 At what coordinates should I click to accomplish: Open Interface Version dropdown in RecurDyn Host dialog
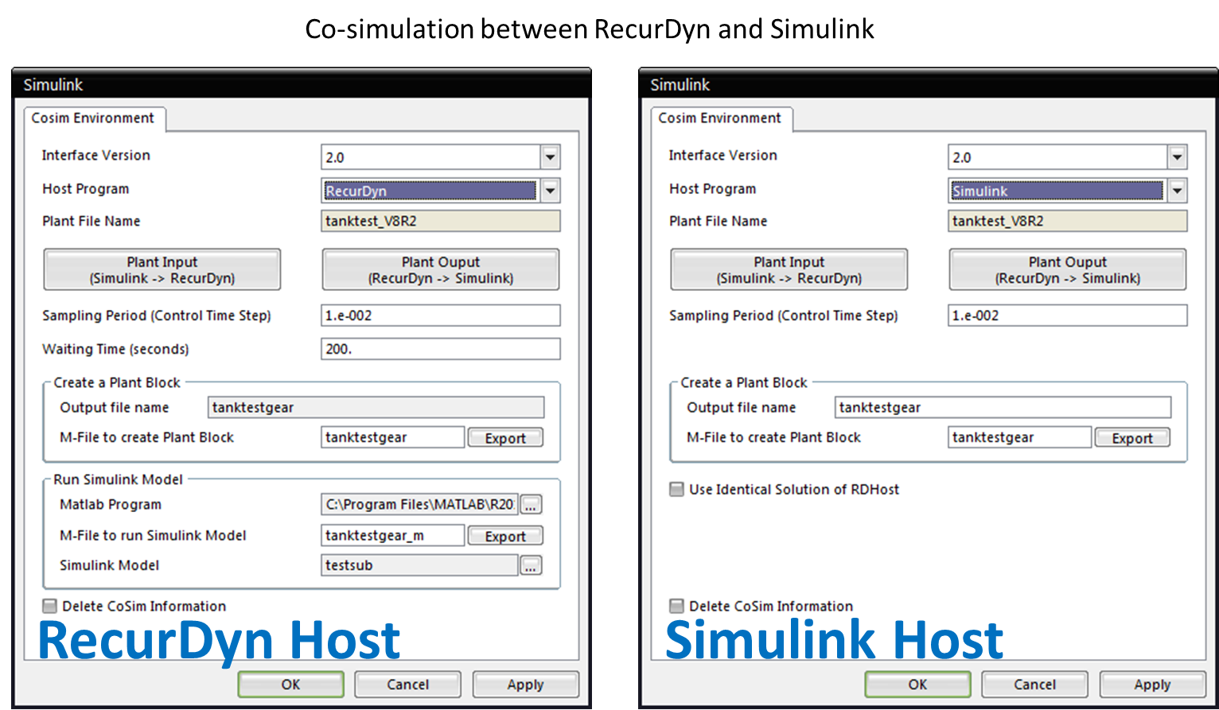[550, 157]
